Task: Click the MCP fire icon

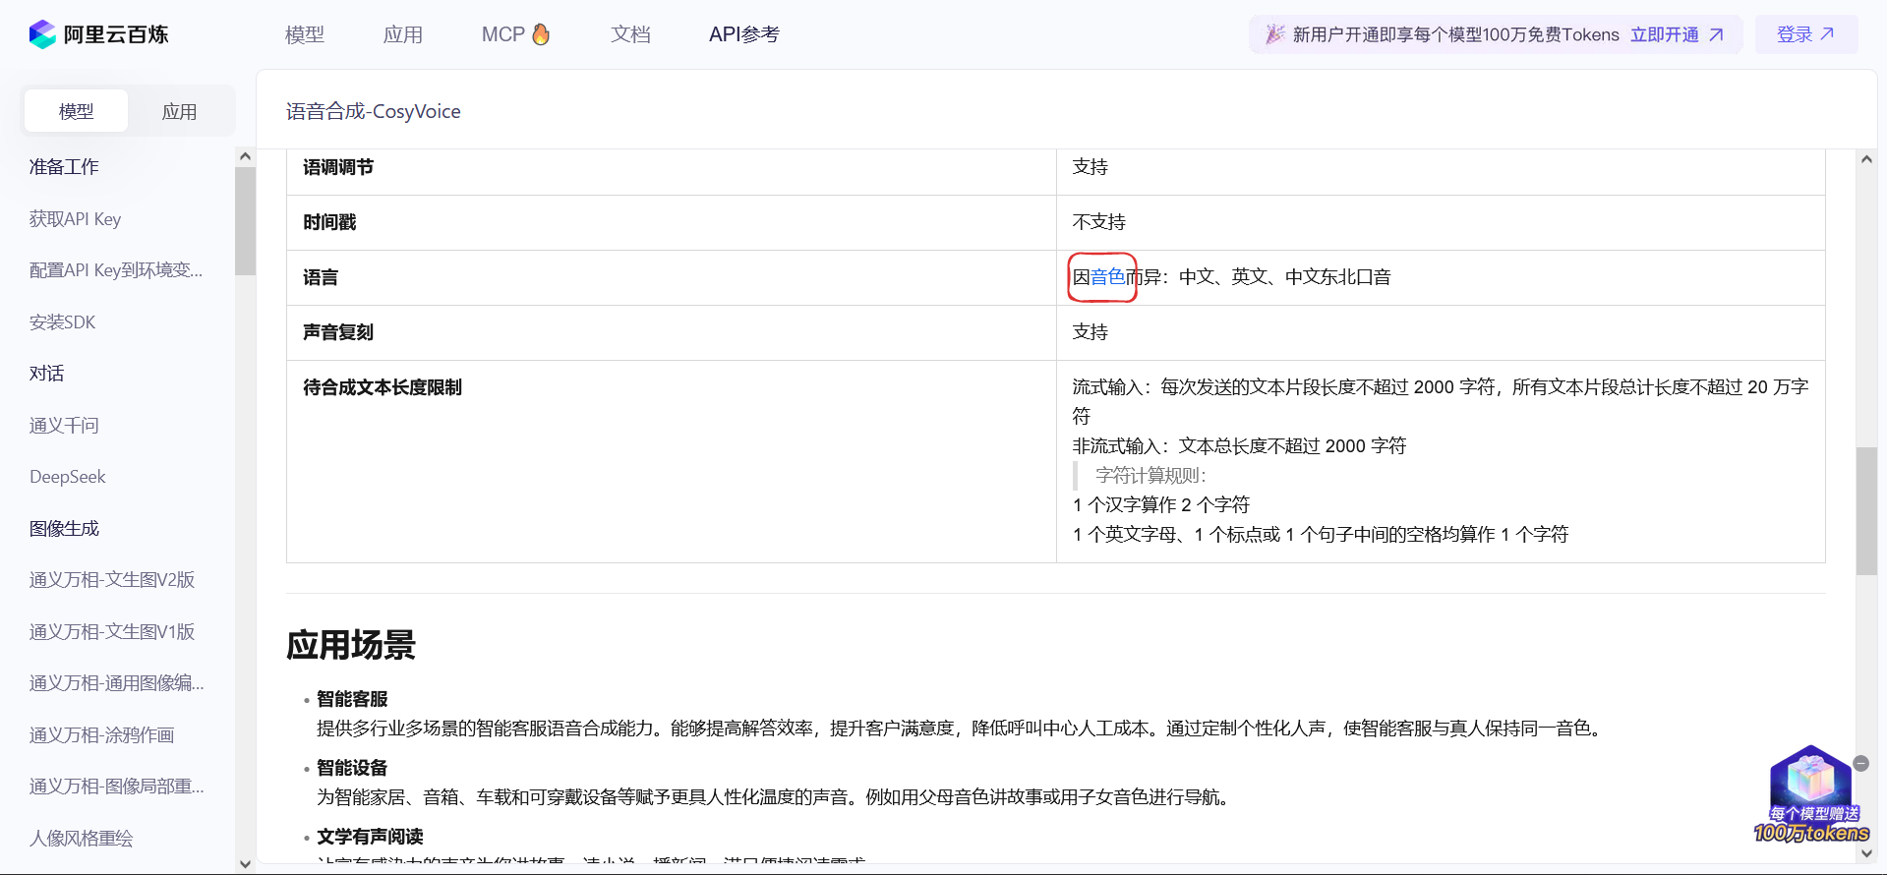Action: (541, 34)
